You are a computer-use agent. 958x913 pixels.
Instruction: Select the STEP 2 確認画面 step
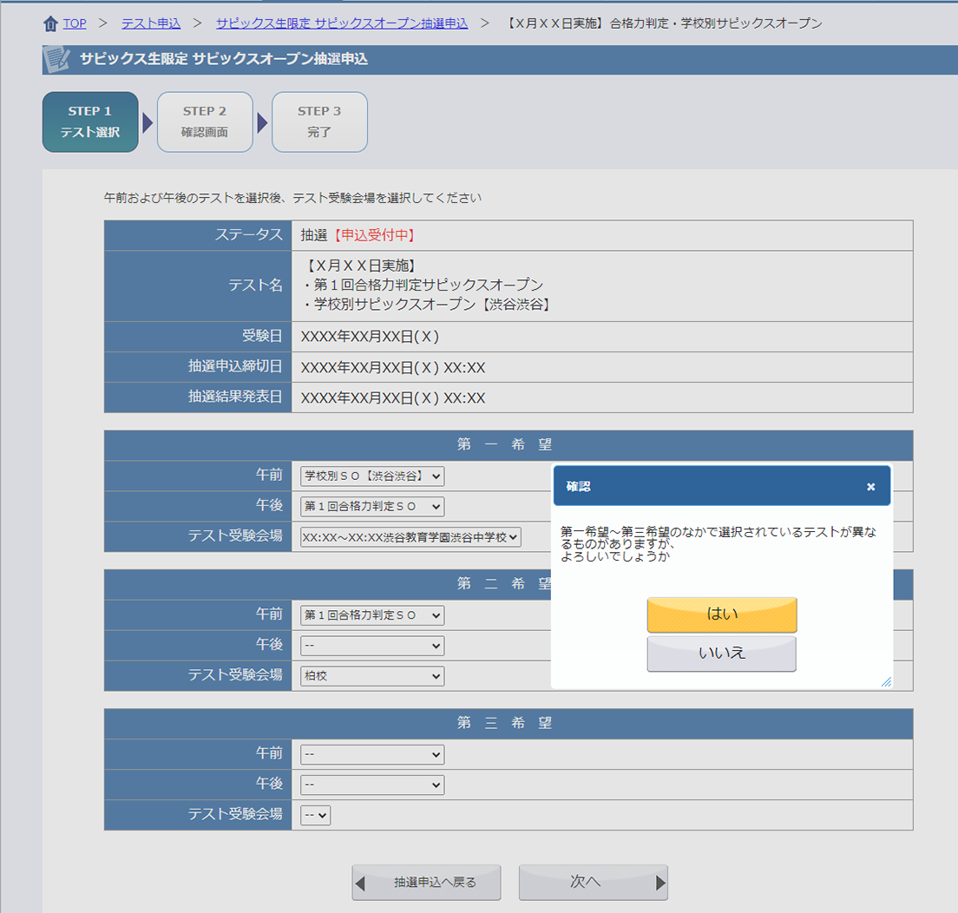tap(205, 122)
